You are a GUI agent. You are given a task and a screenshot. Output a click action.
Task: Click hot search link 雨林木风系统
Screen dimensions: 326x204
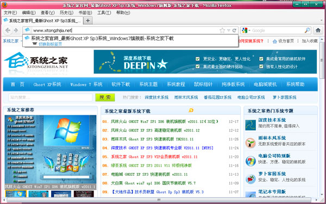pyautogui.click(x=186, y=97)
